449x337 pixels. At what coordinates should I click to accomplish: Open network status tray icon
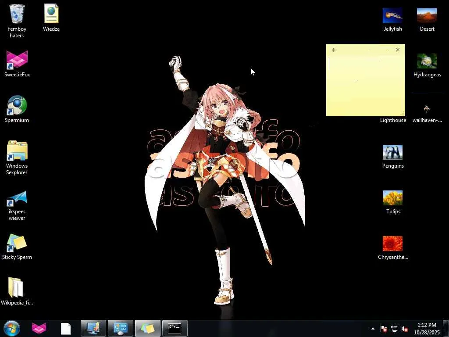click(x=394, y=329)
